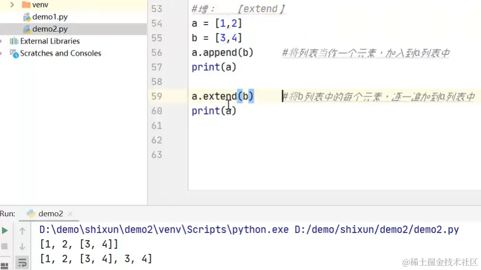The width and height of the screenshot is (481, 270).
Task: Click the Python icon on demo2 tab
Action: coord(31,213)
